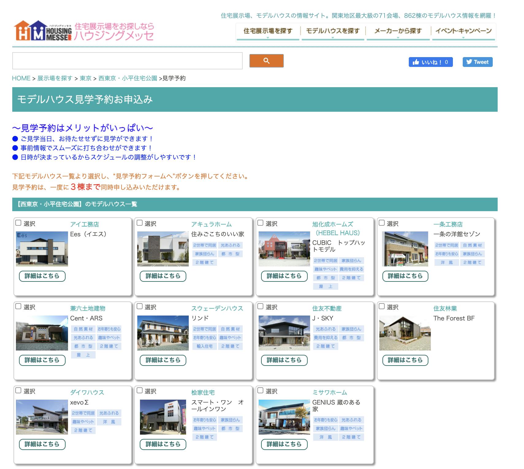The height and width of the screenshot is (469, 524).
Task: Click the xevoΣ house photo
Action: 42,417
